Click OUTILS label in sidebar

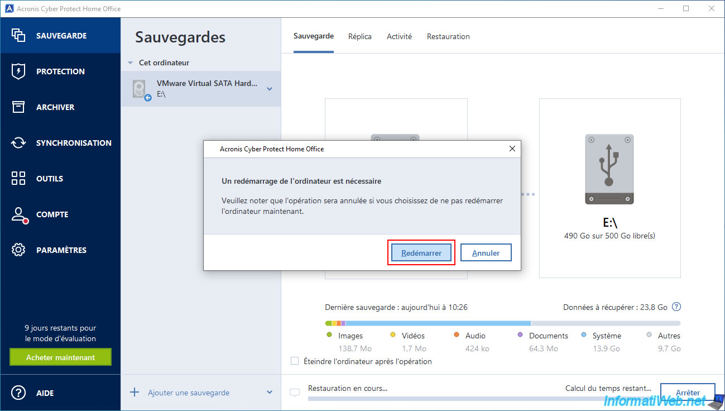tap(50, 179)
